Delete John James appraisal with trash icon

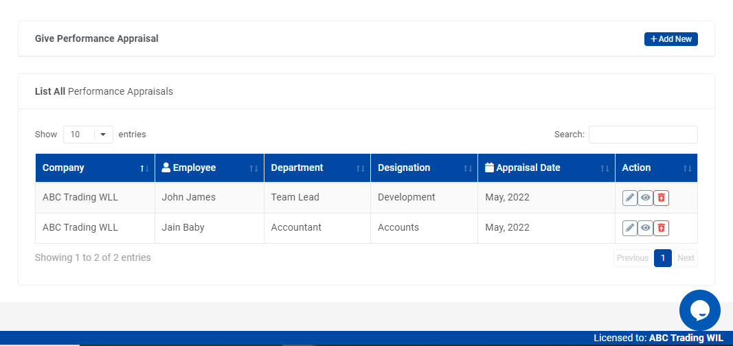(x=661, y=198)
